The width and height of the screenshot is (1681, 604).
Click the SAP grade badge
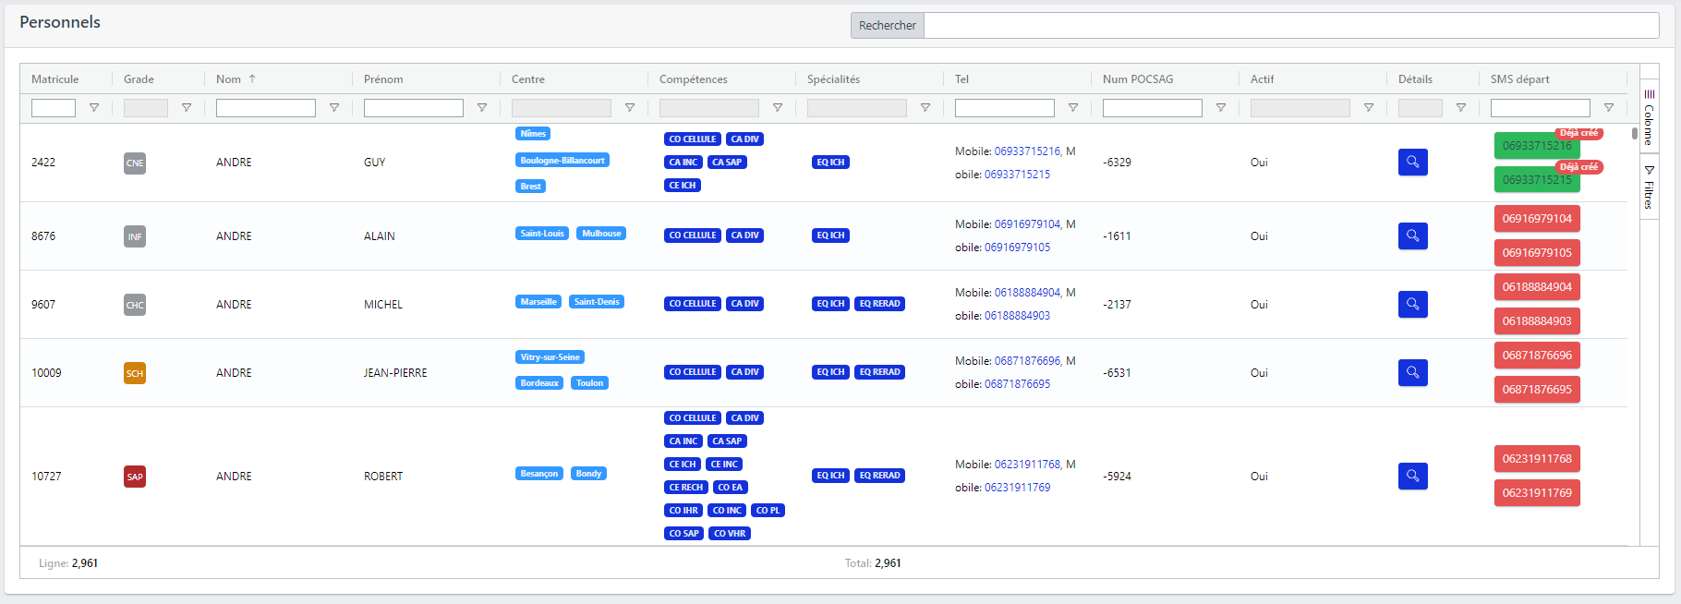tap(135, 477)
